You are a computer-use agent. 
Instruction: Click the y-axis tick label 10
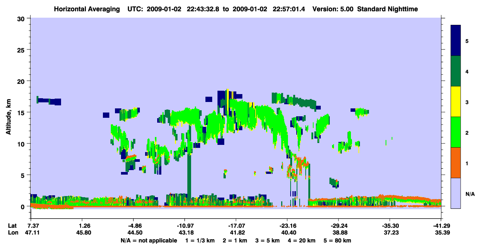pos(22,144)
